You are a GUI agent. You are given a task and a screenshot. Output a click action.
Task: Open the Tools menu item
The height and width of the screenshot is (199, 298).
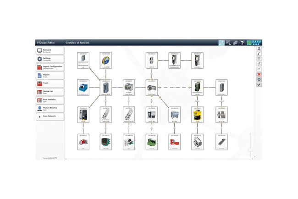pyautogui.click(x=50, y=83)
